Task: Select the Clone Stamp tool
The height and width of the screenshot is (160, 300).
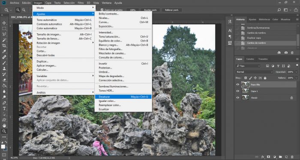Action: coord(4,68)
